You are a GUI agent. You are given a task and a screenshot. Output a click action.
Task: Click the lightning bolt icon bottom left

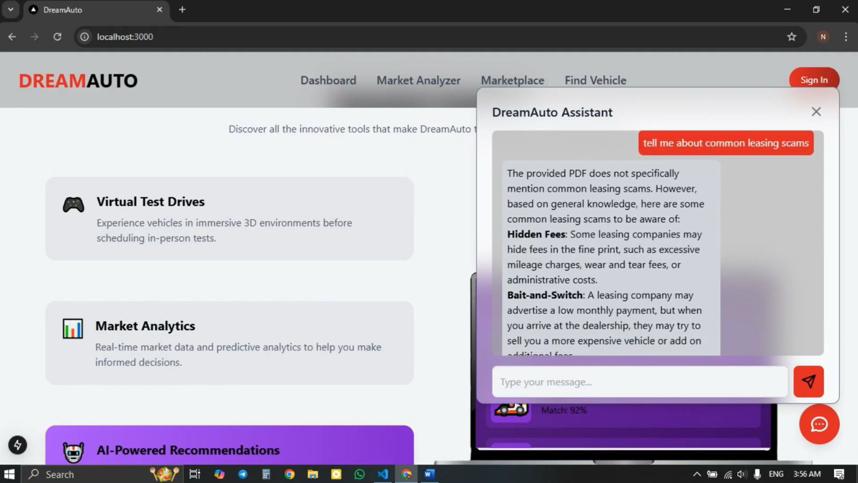[18, 445]
